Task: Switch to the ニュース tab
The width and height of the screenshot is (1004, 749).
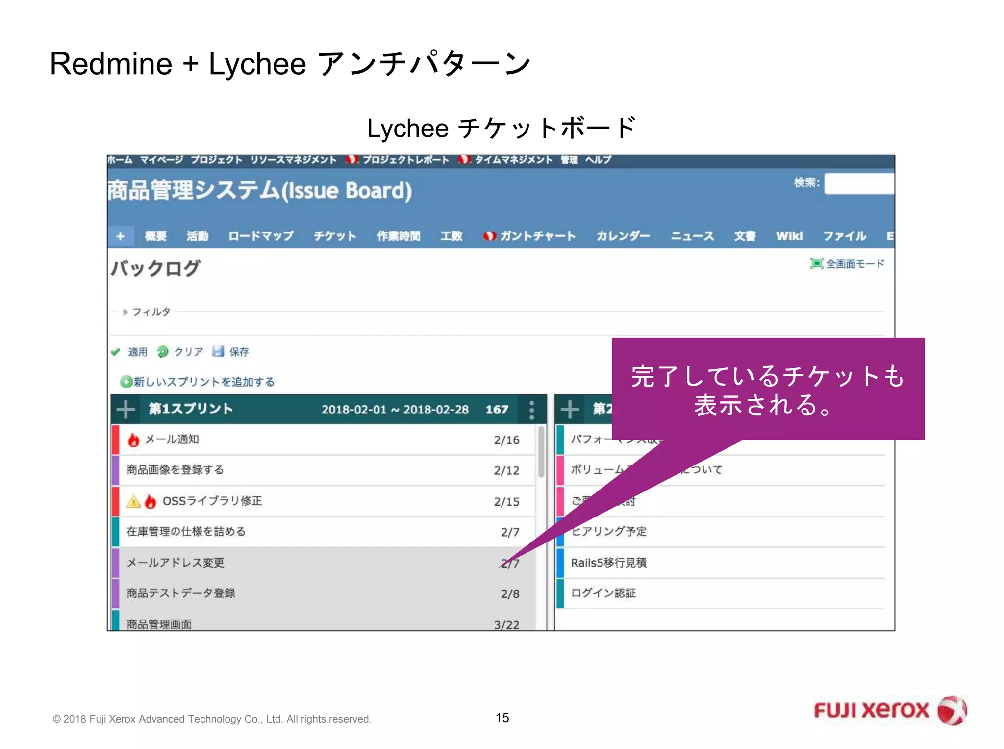Action: [x=692, y=236]
